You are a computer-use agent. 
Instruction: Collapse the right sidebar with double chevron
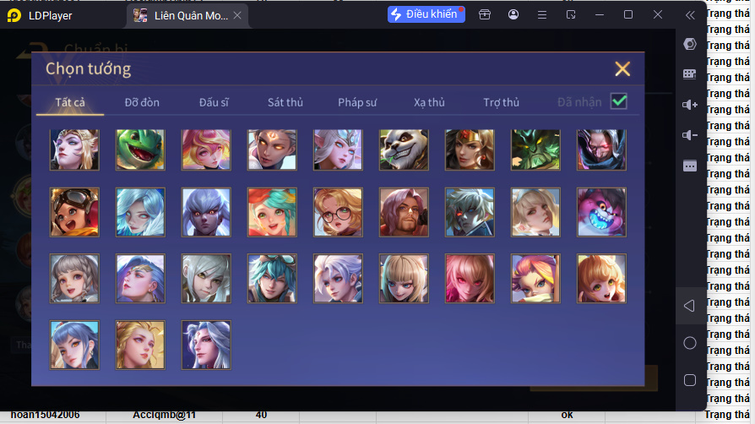[690, 14]
